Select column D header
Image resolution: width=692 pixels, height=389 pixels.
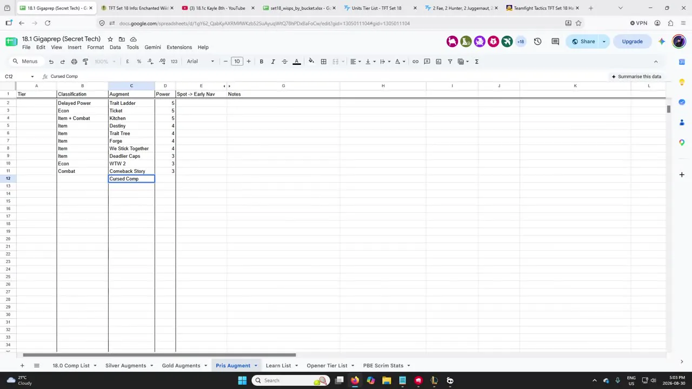click(165, 86)
